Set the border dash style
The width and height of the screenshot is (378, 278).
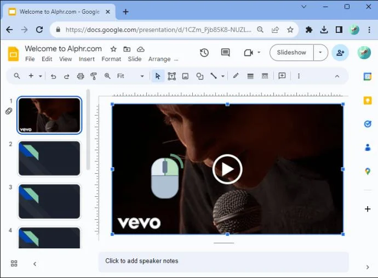(265, 76)
